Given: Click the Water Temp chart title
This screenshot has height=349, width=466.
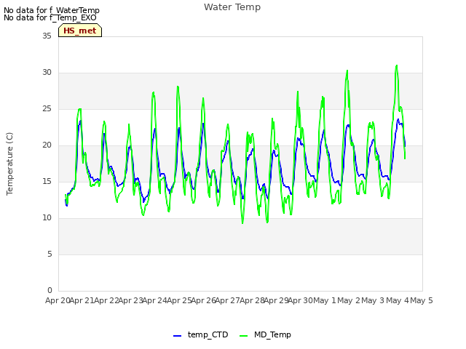Looking at the screenshot, I should 232,7.
